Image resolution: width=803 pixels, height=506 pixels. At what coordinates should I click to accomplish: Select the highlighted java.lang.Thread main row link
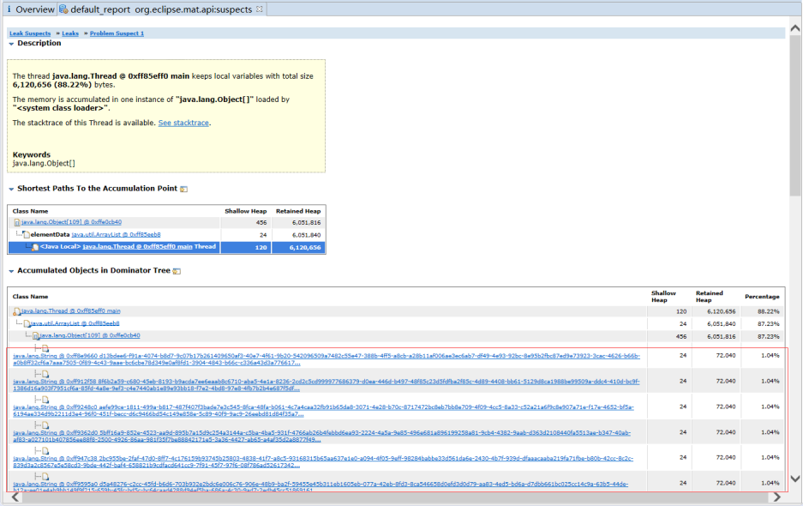tap(137, 247)
